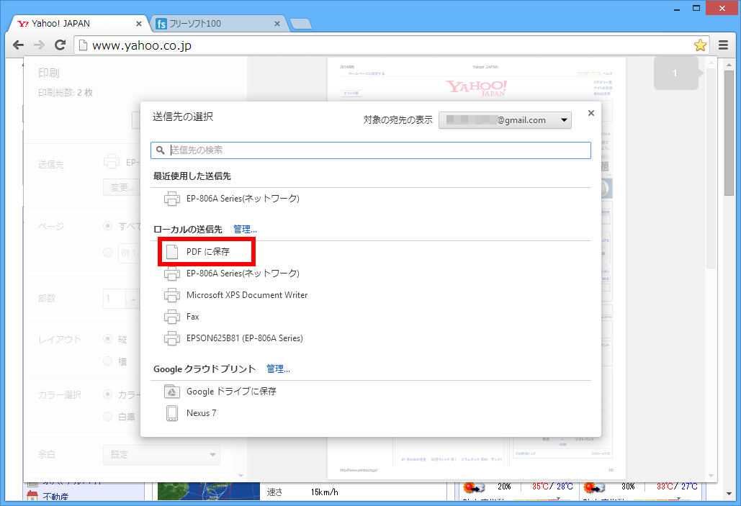741x506 pixels.
Task: Click the preview scrollbar up arrow
Action: pos(711,63)
